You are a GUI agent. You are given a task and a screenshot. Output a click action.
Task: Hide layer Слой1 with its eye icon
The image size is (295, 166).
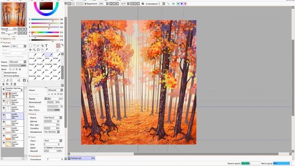pos(4,142)
